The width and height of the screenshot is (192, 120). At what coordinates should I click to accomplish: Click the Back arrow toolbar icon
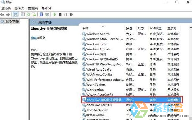click(x=2, y=15)
